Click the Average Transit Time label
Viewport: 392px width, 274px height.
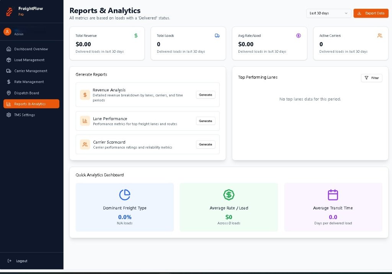[x=333, y=208]
